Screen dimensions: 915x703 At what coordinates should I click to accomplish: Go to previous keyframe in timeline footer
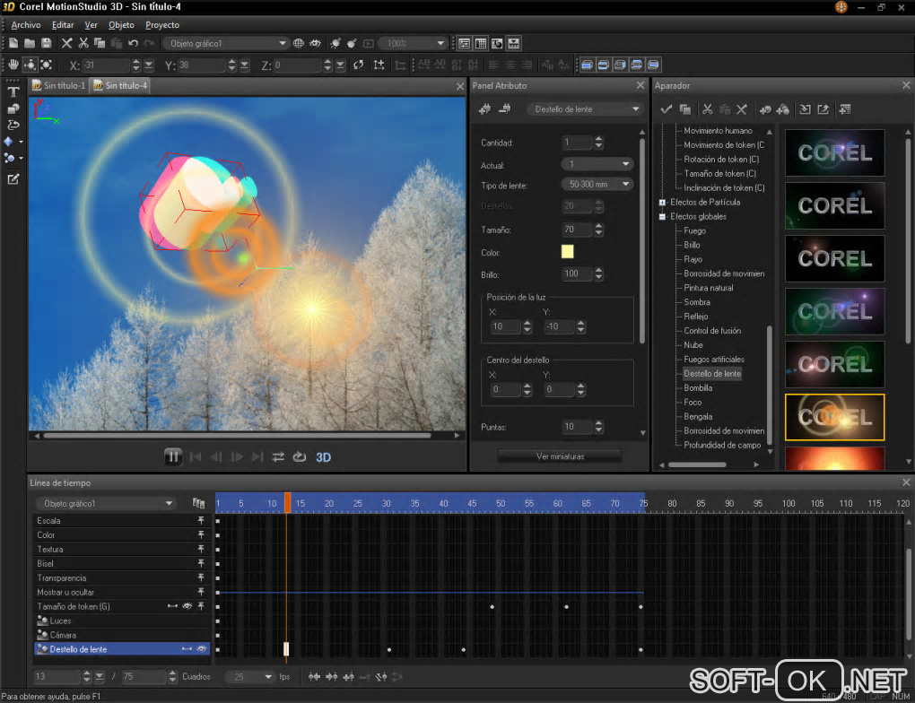[x=314, y=677]
